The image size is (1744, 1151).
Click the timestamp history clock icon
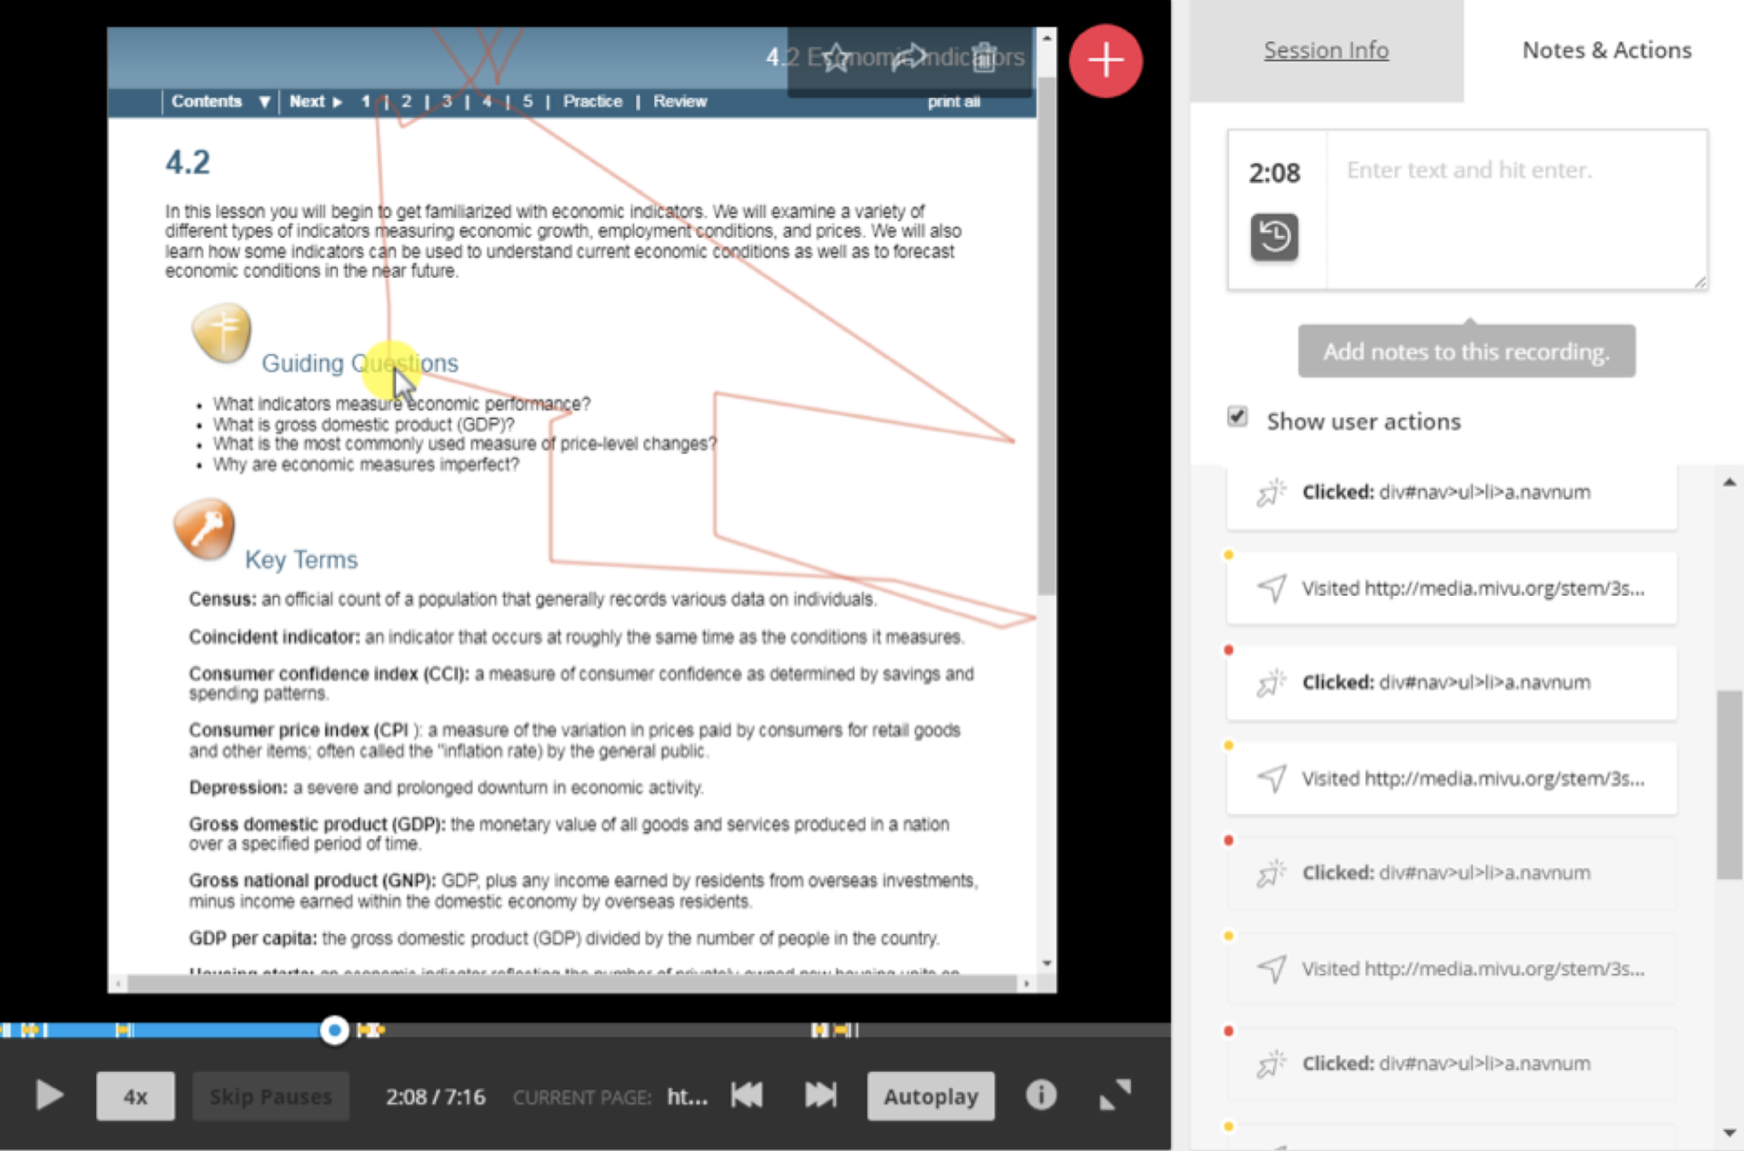(x=1274, y=236)
